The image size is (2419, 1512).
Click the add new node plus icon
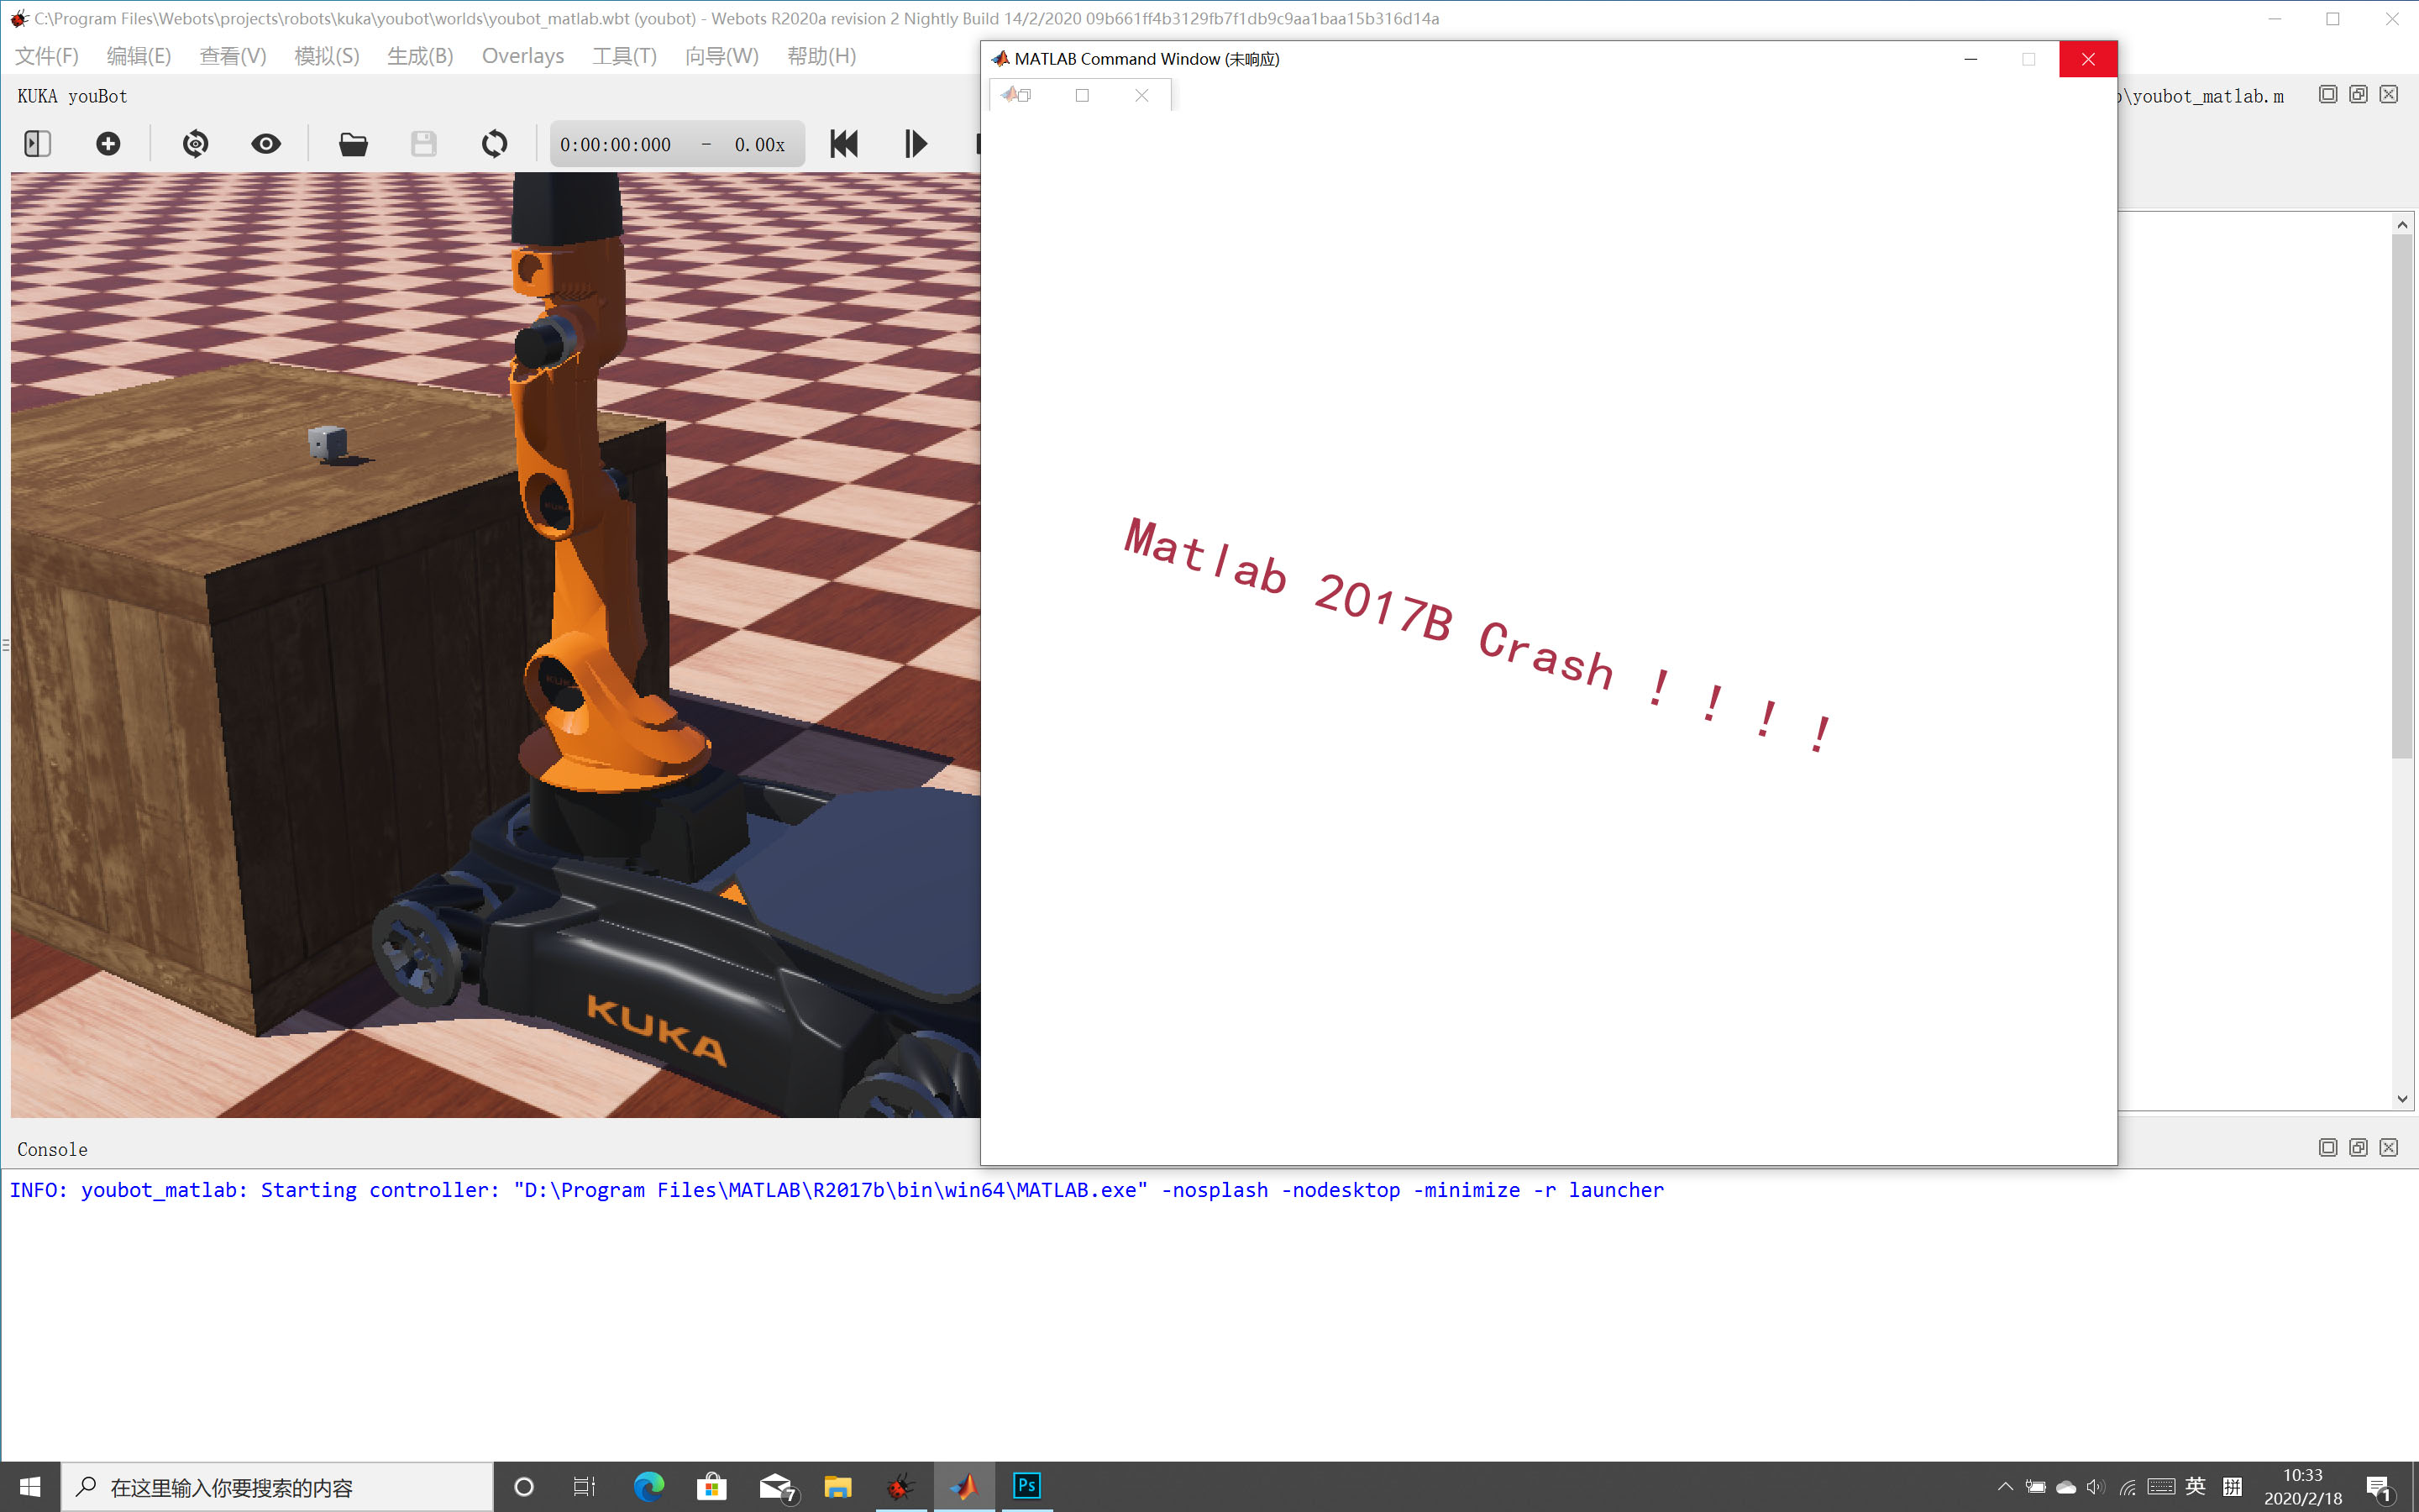click(108, 144)
